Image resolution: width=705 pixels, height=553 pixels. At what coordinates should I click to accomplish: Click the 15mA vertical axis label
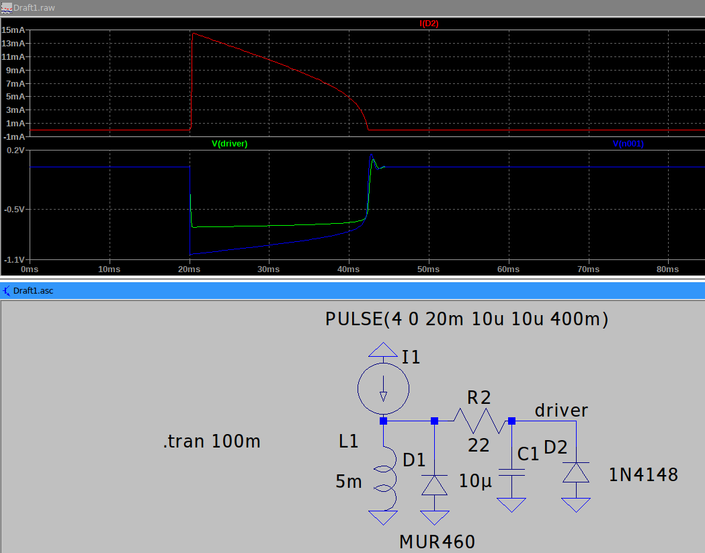[13, 30]
